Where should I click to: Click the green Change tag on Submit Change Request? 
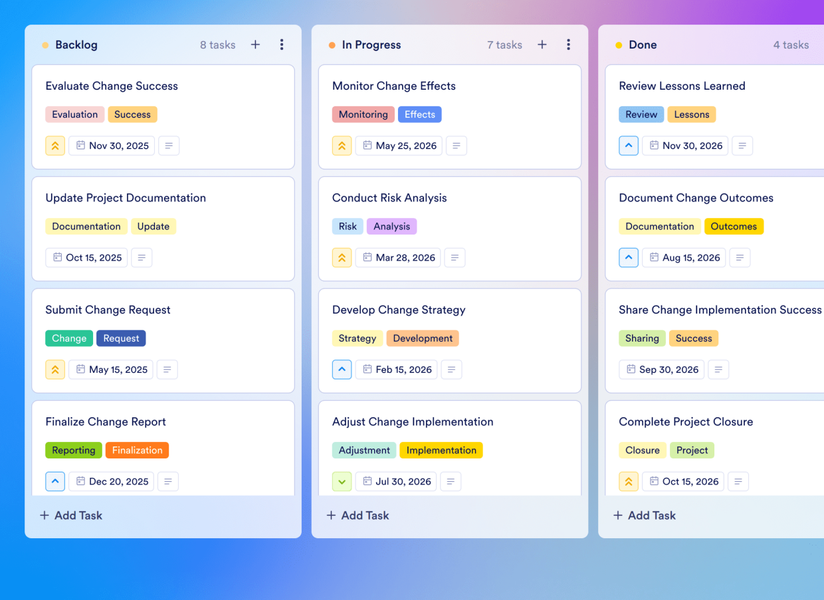tap(69, 338)
